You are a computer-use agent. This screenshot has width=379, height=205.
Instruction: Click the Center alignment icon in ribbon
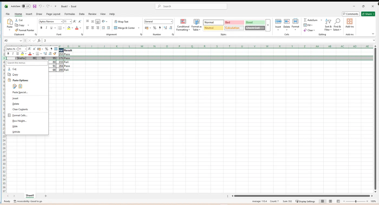point(93,28)
